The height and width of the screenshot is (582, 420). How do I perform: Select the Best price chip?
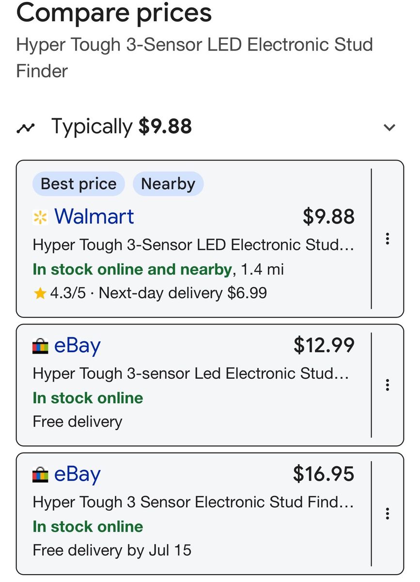[x=78, y=184]
